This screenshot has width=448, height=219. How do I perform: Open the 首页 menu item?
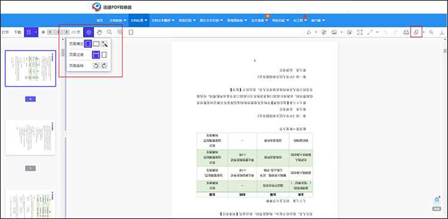(x=99, y=20)
